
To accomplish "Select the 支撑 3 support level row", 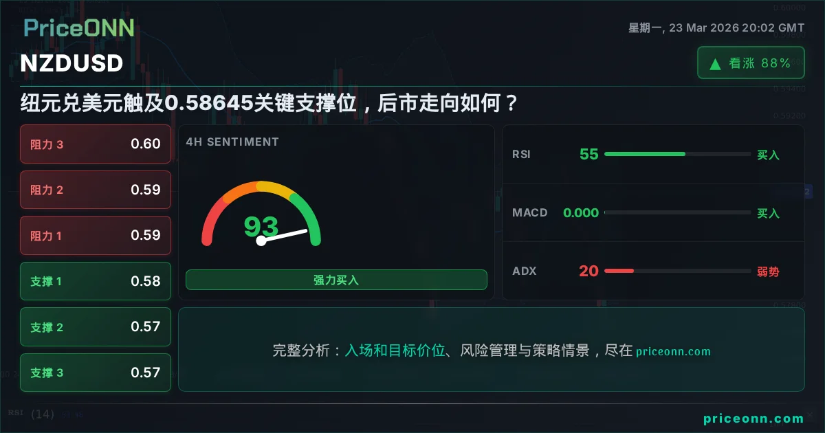I will coord(96,373).
